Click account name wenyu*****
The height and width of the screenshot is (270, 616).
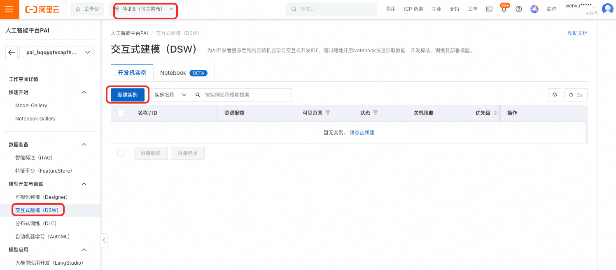(x=581, y=6)
